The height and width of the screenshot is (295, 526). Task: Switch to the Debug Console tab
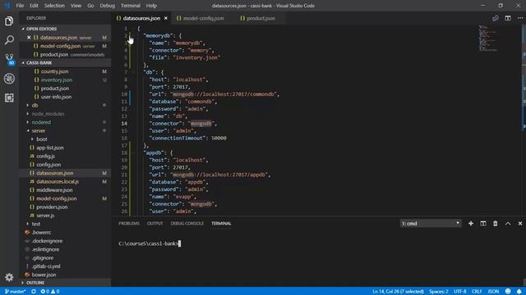[187, 224]
